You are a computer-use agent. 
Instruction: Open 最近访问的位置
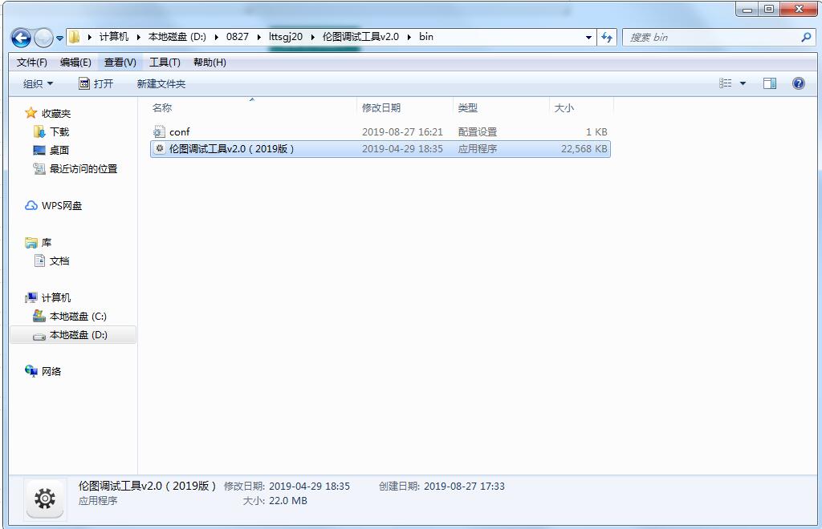click(x=83, y=168)
